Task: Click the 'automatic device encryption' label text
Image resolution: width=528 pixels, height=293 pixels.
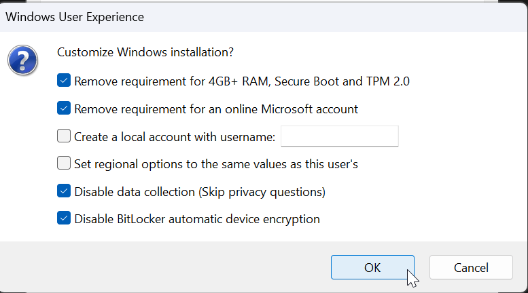Action: click(x=244, y=220)
